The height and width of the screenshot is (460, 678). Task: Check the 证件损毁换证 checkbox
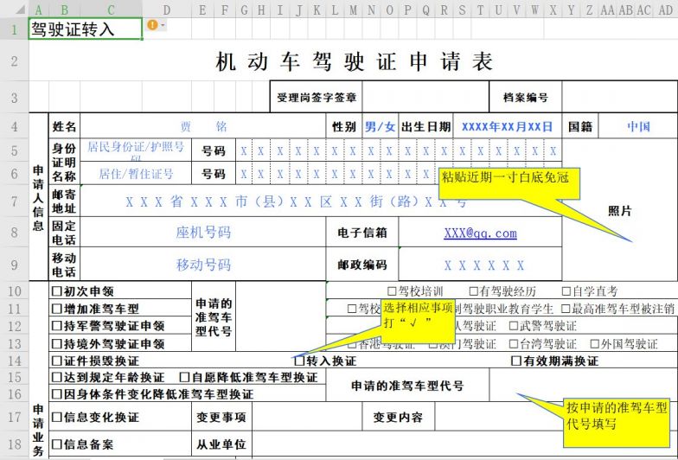pyautogui.click(x=57, y=361)
